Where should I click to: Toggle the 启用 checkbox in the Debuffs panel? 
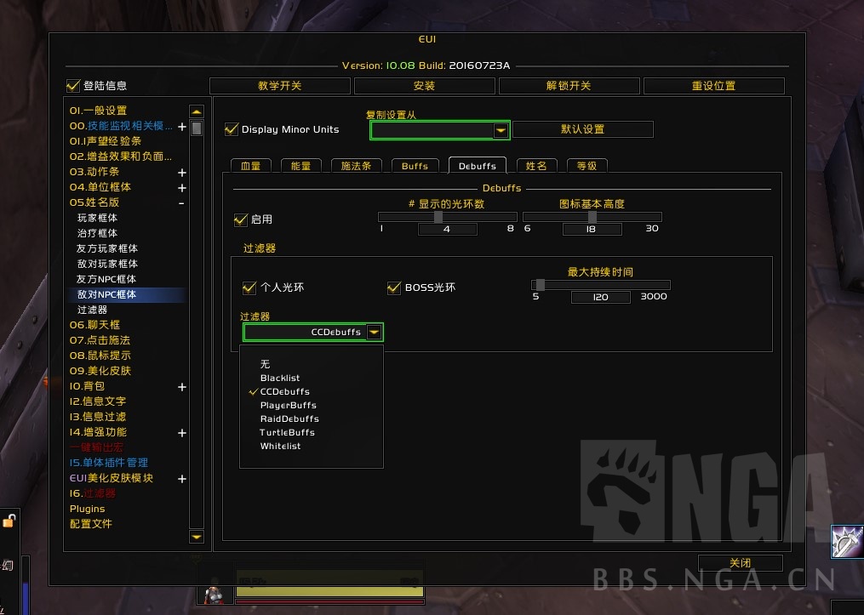[241, 219]
